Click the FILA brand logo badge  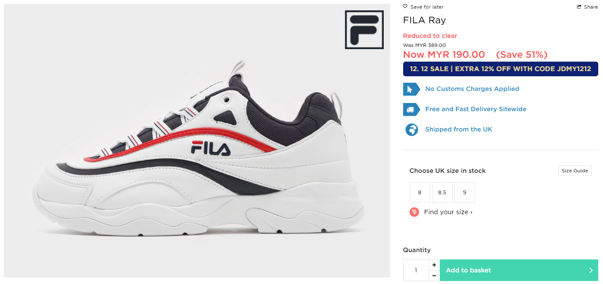point(364,30)
